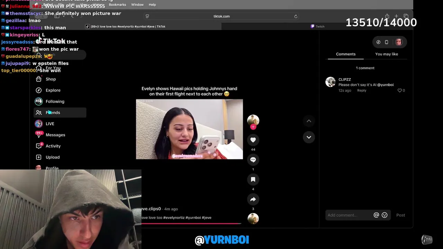Click CLIPZZ commenter username

click(345, 80)
